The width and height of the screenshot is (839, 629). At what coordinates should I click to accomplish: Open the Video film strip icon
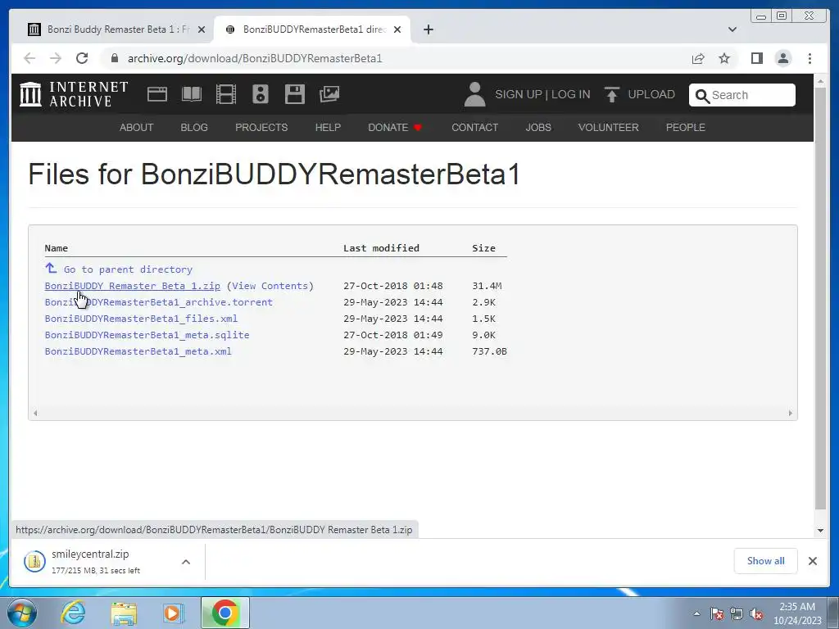click(x=226, y=94)
